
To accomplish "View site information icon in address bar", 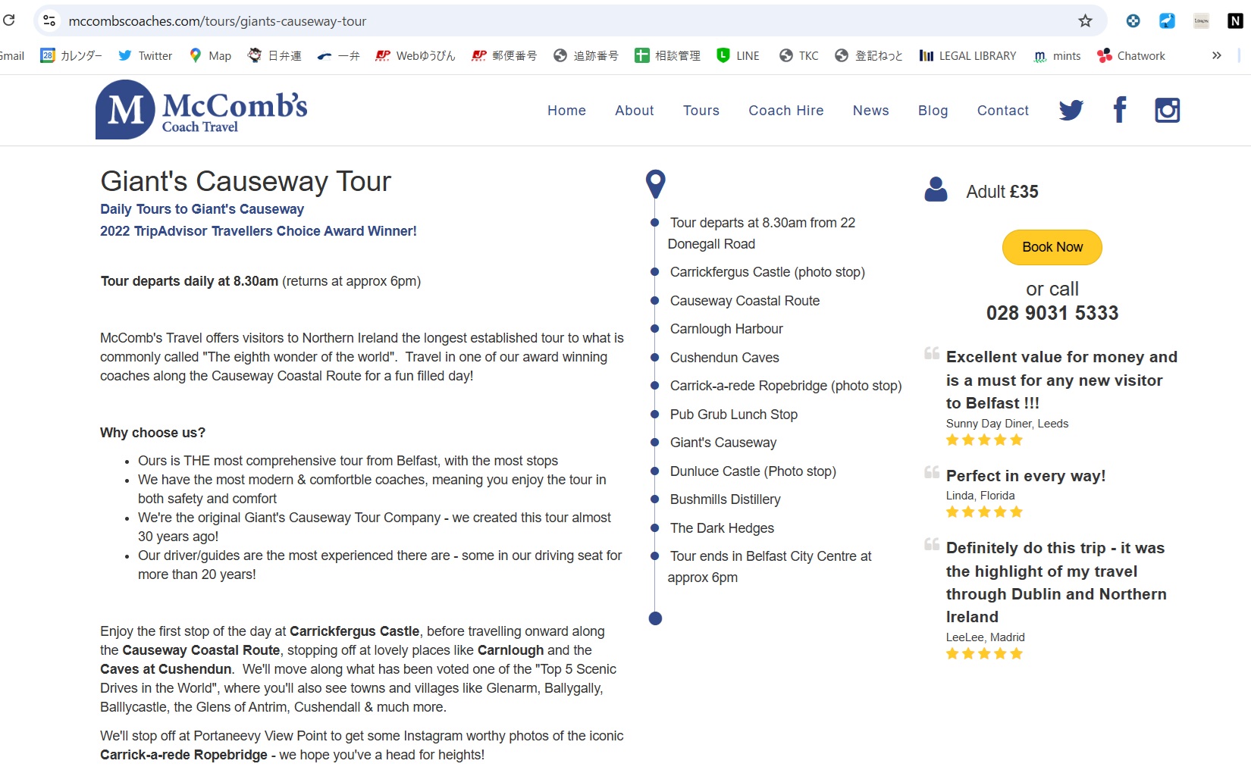I will click(50, 21).
